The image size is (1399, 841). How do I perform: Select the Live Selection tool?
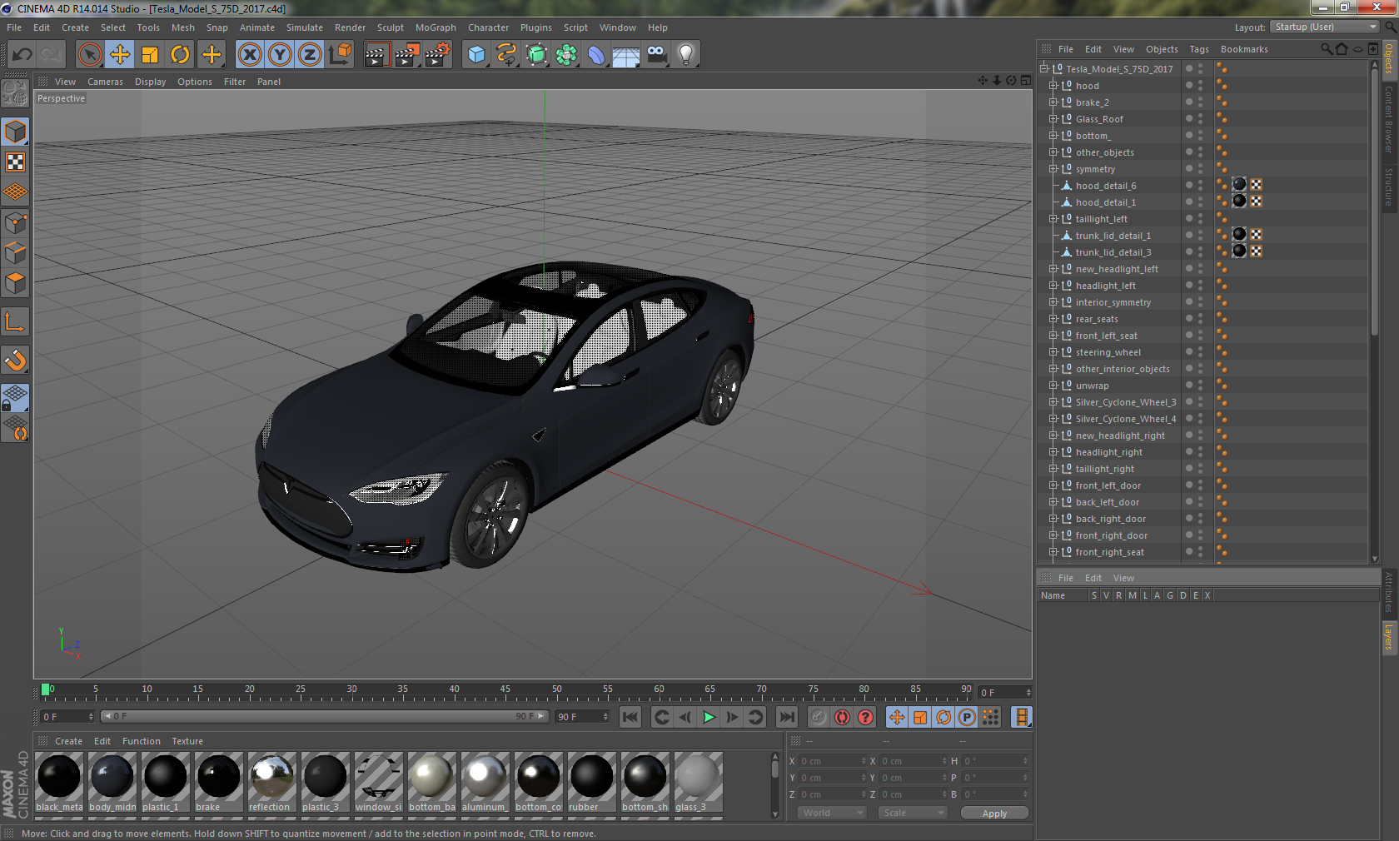pos(90,55)
